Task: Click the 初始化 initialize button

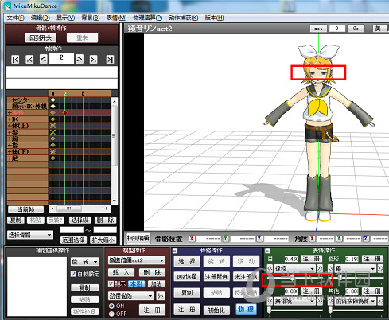Action: tap(216, 310)
